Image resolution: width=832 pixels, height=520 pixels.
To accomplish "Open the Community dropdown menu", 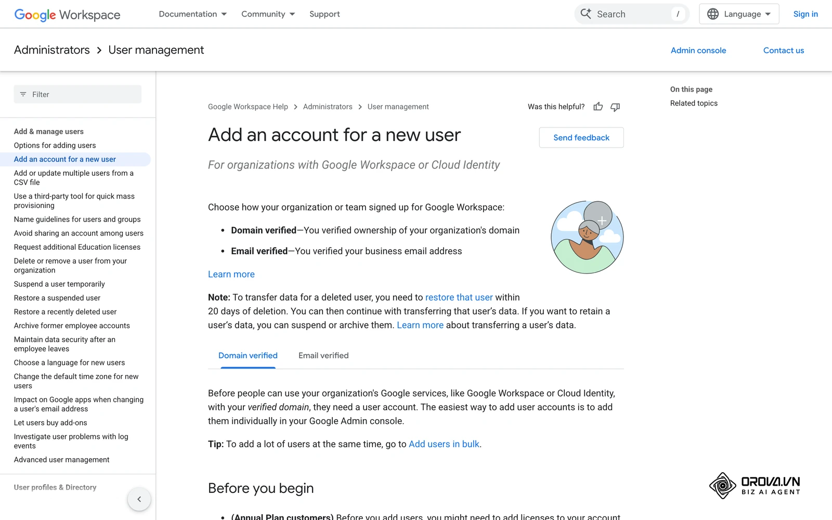I will click(x=268, y=14).
